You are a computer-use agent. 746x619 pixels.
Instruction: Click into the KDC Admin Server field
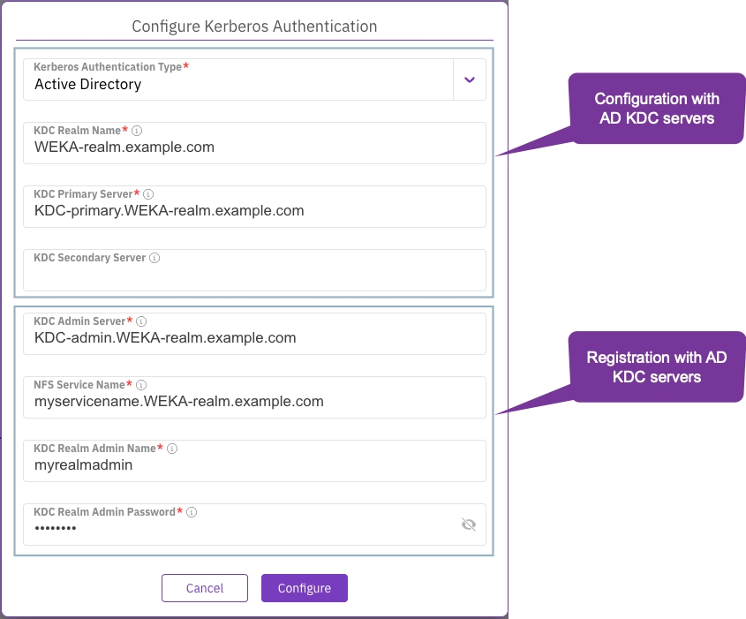coord(254,338)
